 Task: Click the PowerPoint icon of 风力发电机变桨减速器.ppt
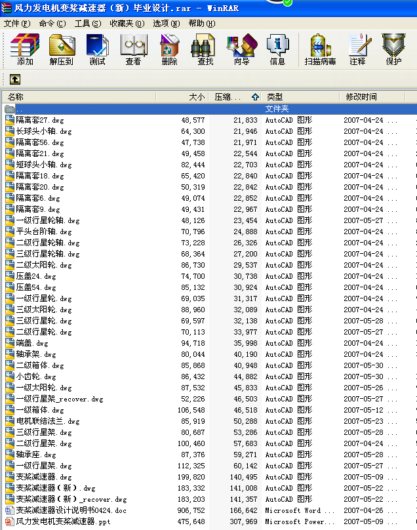tap(10, 521)
